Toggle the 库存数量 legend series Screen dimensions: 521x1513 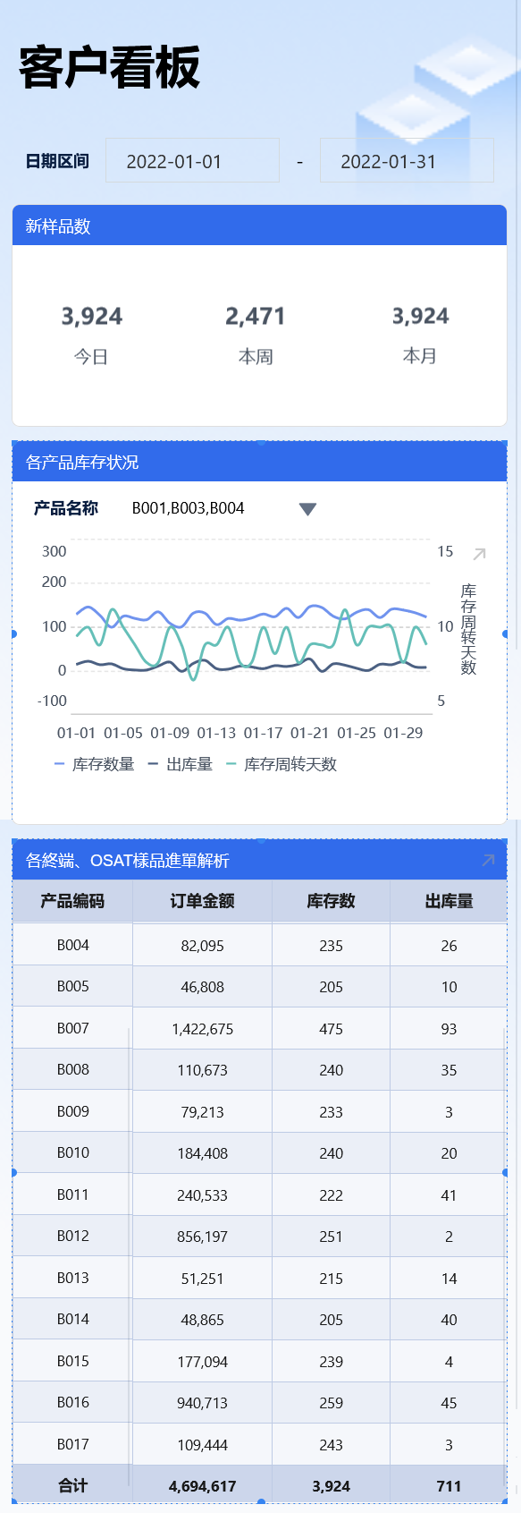(x=94, y=764)
